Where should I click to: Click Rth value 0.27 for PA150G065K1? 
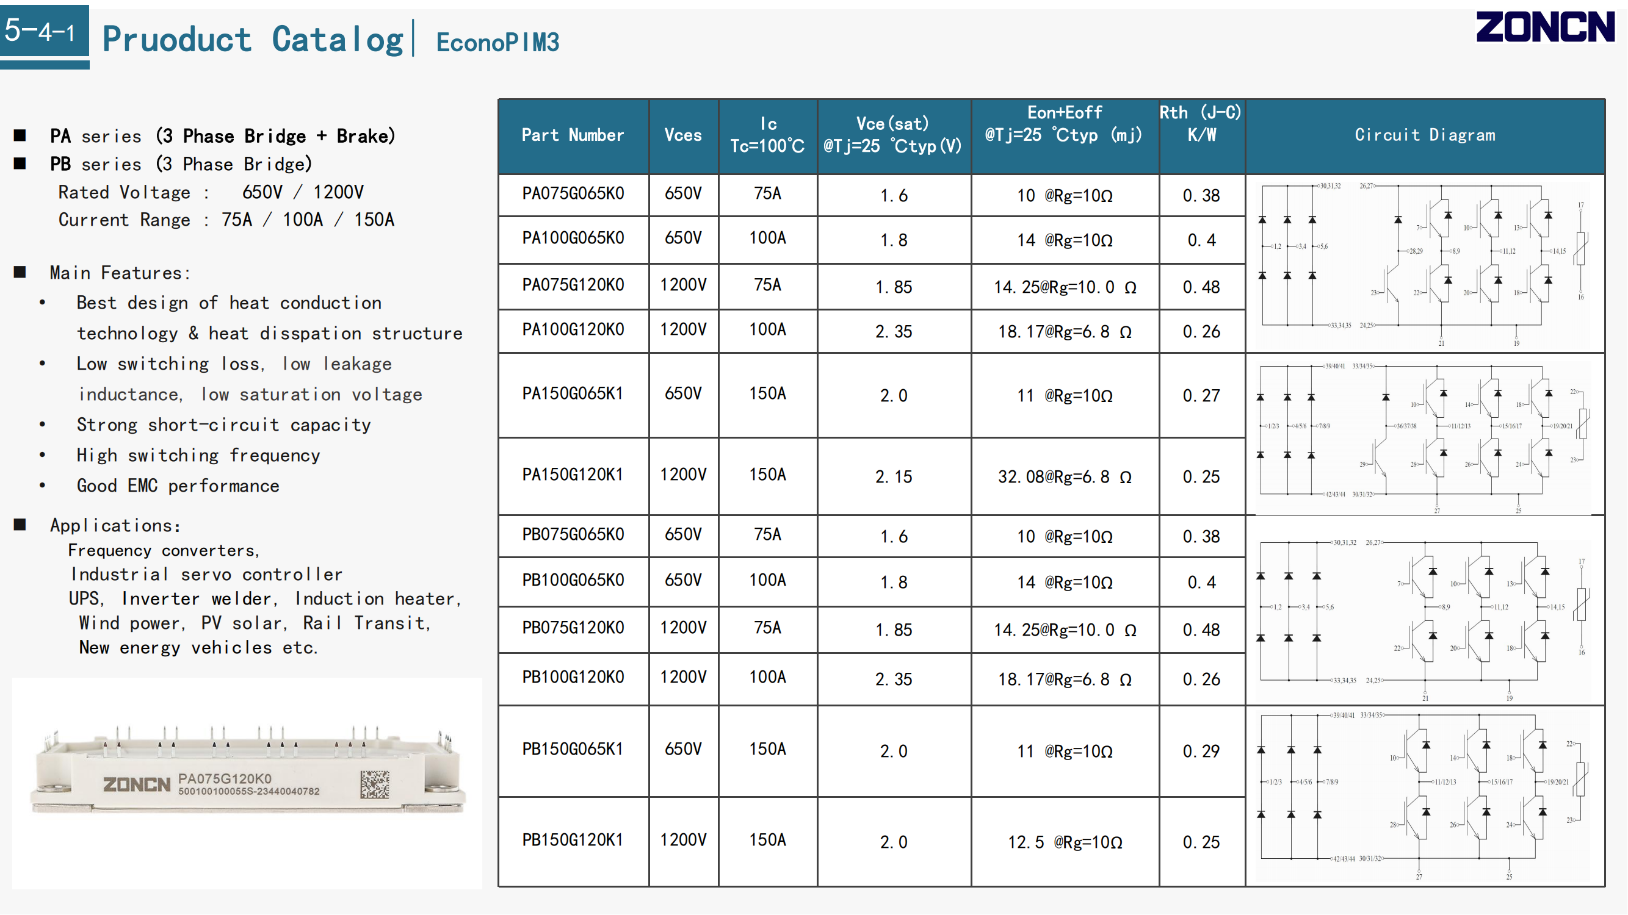pos(1201,396)
